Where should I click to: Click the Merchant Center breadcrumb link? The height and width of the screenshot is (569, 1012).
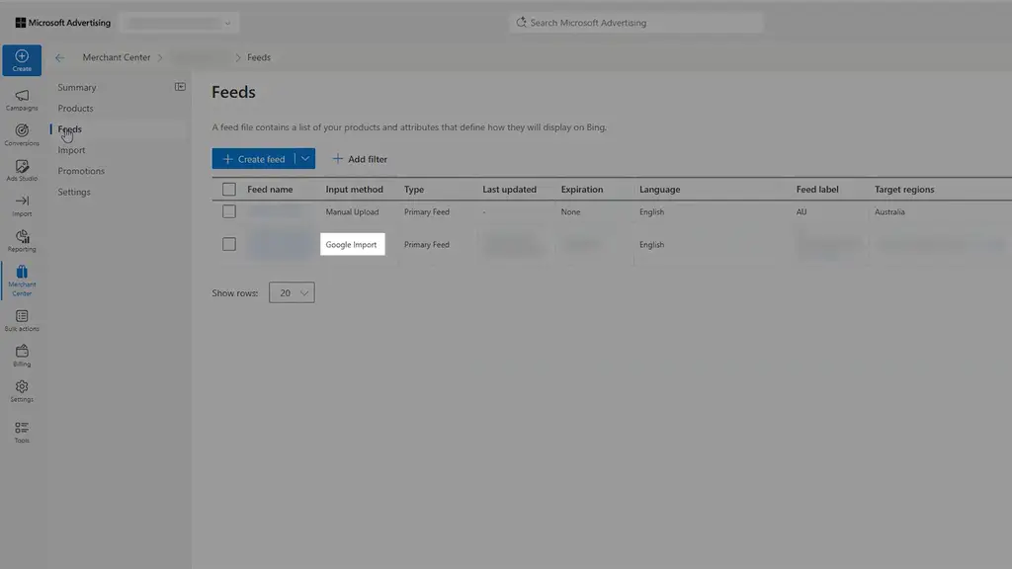click(117, 57)
